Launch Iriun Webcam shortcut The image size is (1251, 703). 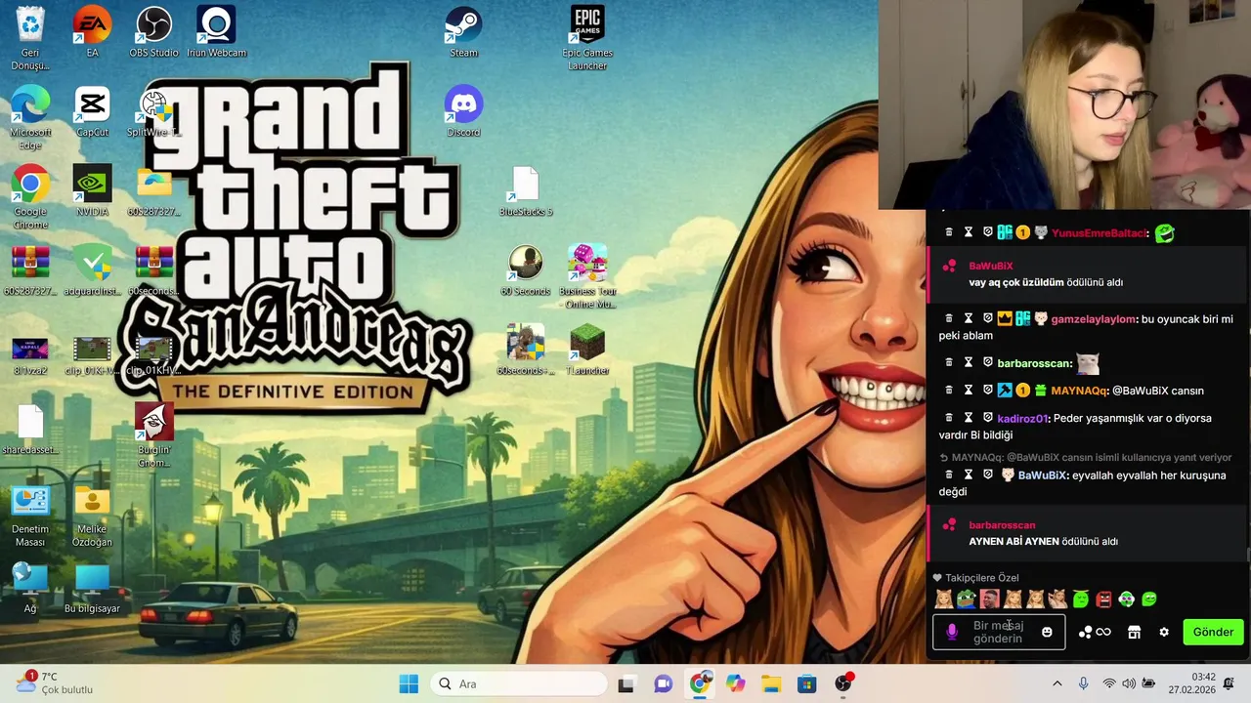point(216,31)
